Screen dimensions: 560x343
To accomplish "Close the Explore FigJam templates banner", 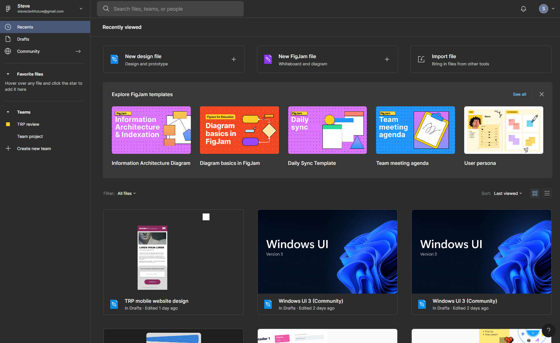I will (542, 94).
